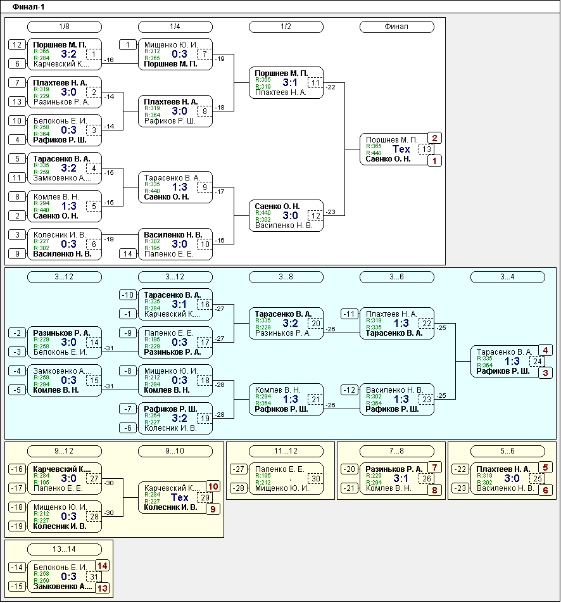Click the 3:1 score in match 26

[x=401, y=479]
